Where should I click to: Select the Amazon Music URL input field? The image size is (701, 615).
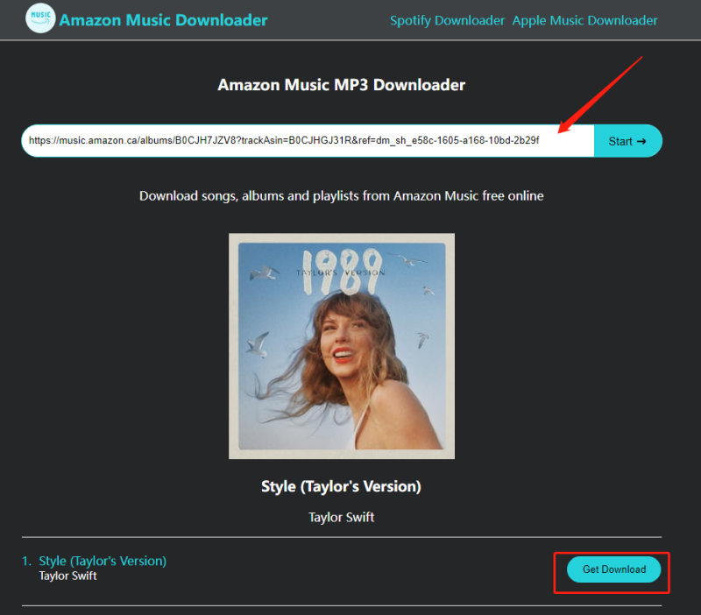307,140
